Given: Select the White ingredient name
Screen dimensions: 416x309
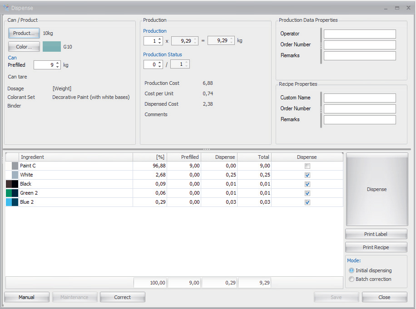Looking at the screenshot, I should 26,175.
